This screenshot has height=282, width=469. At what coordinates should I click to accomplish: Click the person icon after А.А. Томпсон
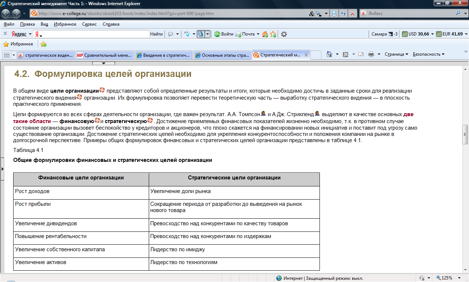[x=263, y=114]
